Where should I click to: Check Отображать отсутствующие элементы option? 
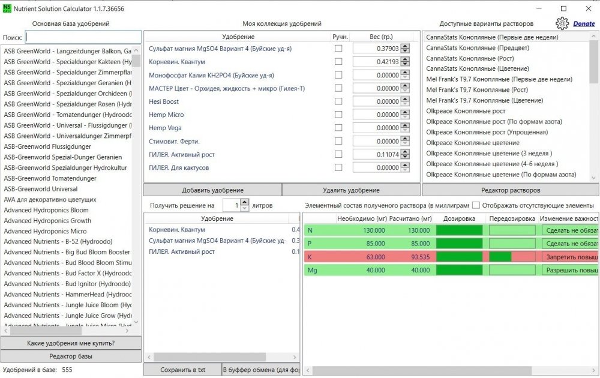476,205
